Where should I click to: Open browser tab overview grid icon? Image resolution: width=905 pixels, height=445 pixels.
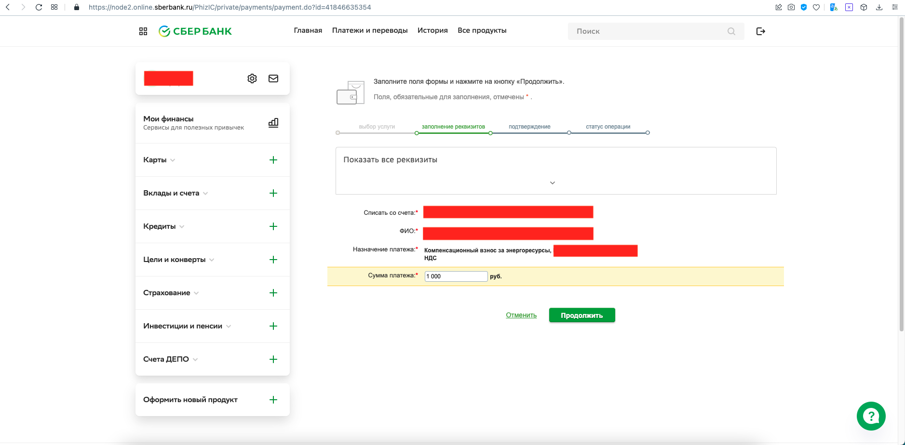point(54,7)
